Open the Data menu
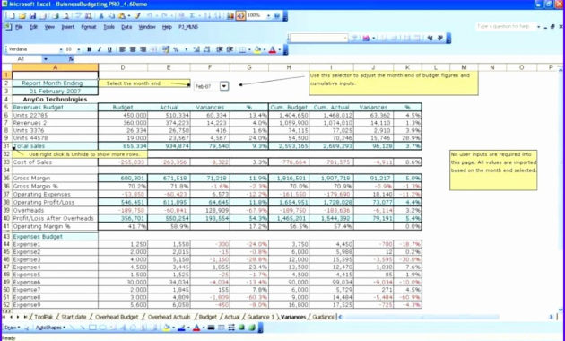The image size is (565, 341). [x=126, y=27]
